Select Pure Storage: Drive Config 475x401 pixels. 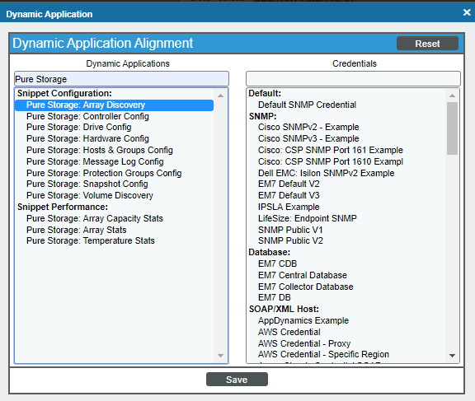point(79,128)
